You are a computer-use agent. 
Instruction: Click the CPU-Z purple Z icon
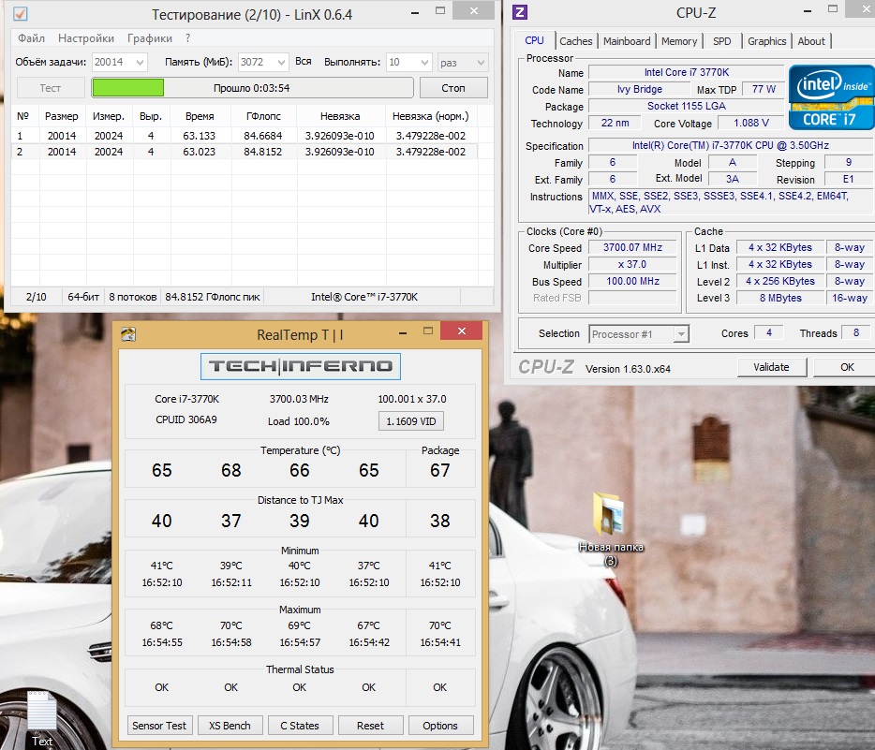click(x=521, y=12)
